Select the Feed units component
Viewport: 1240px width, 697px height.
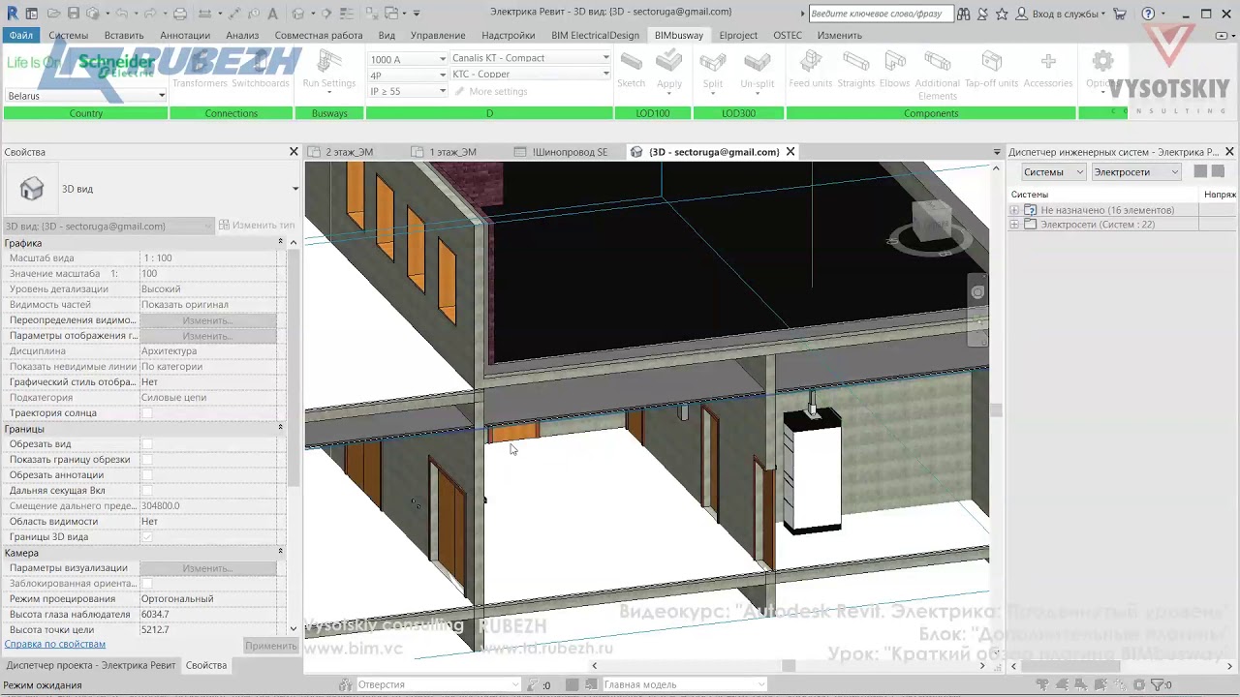coord(811,71)
